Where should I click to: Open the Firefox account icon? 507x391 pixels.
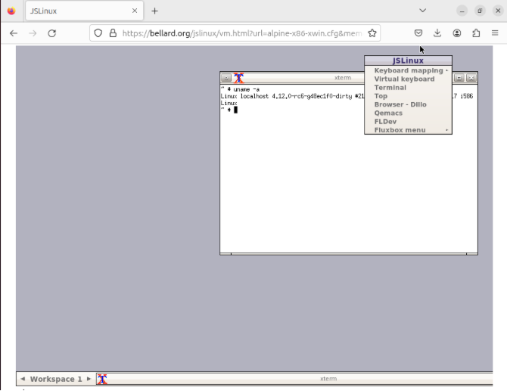coord(457,33)
